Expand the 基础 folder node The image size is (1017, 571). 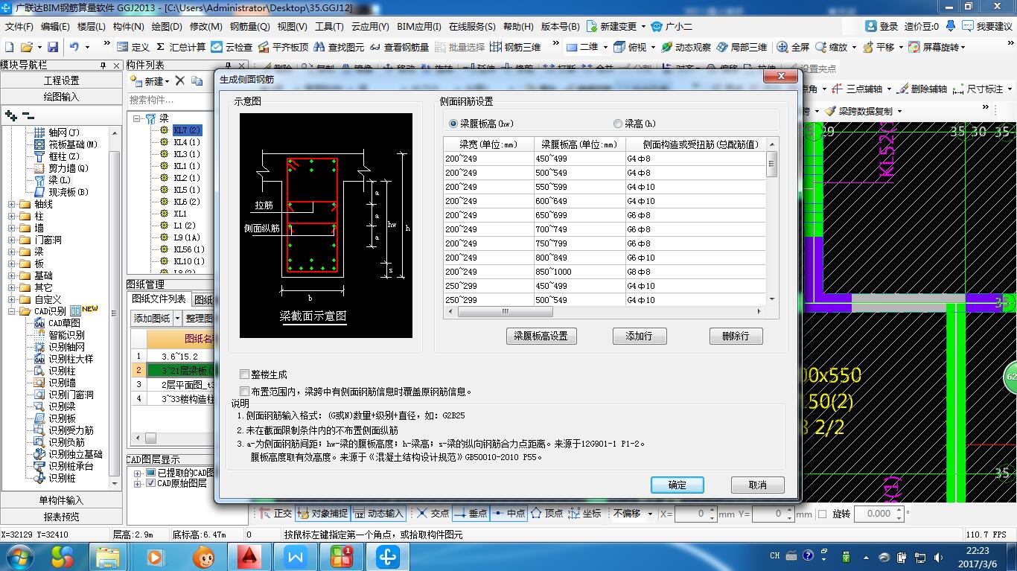(x=11, y=275)
